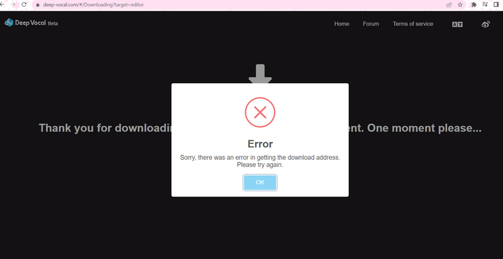This screenshot has height=259, width=503.
Task: View site info via the lock icon
Action: (37, 5)
